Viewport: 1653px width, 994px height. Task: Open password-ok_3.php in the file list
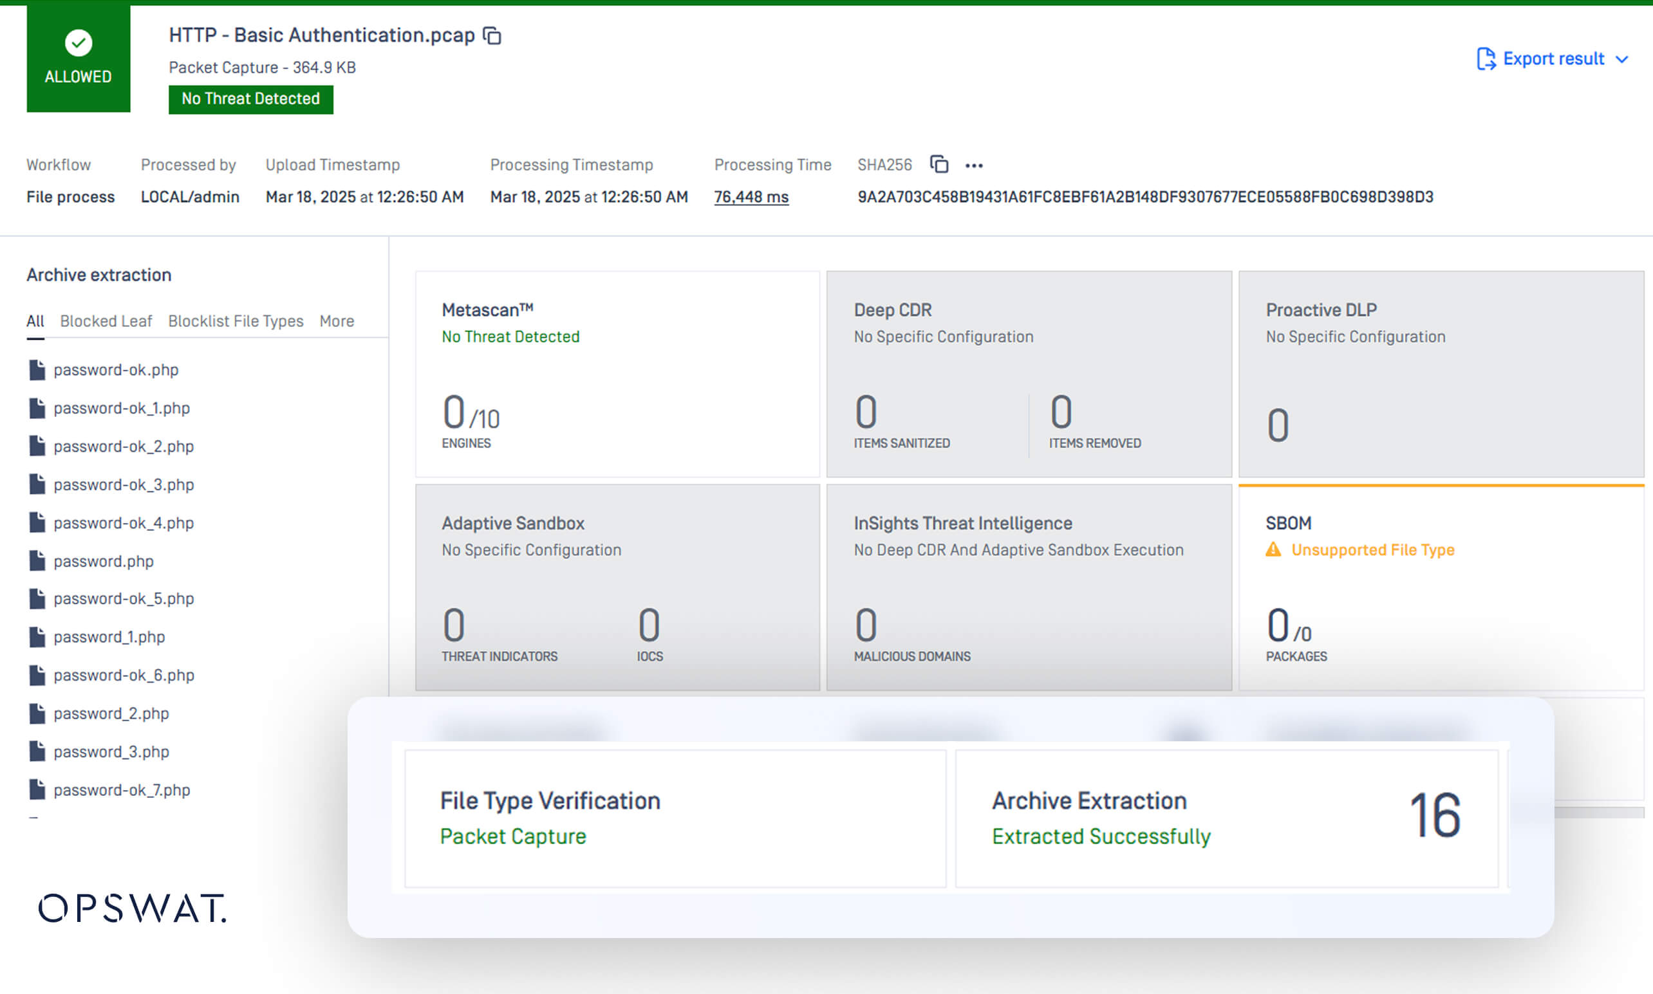pos(124,484)
